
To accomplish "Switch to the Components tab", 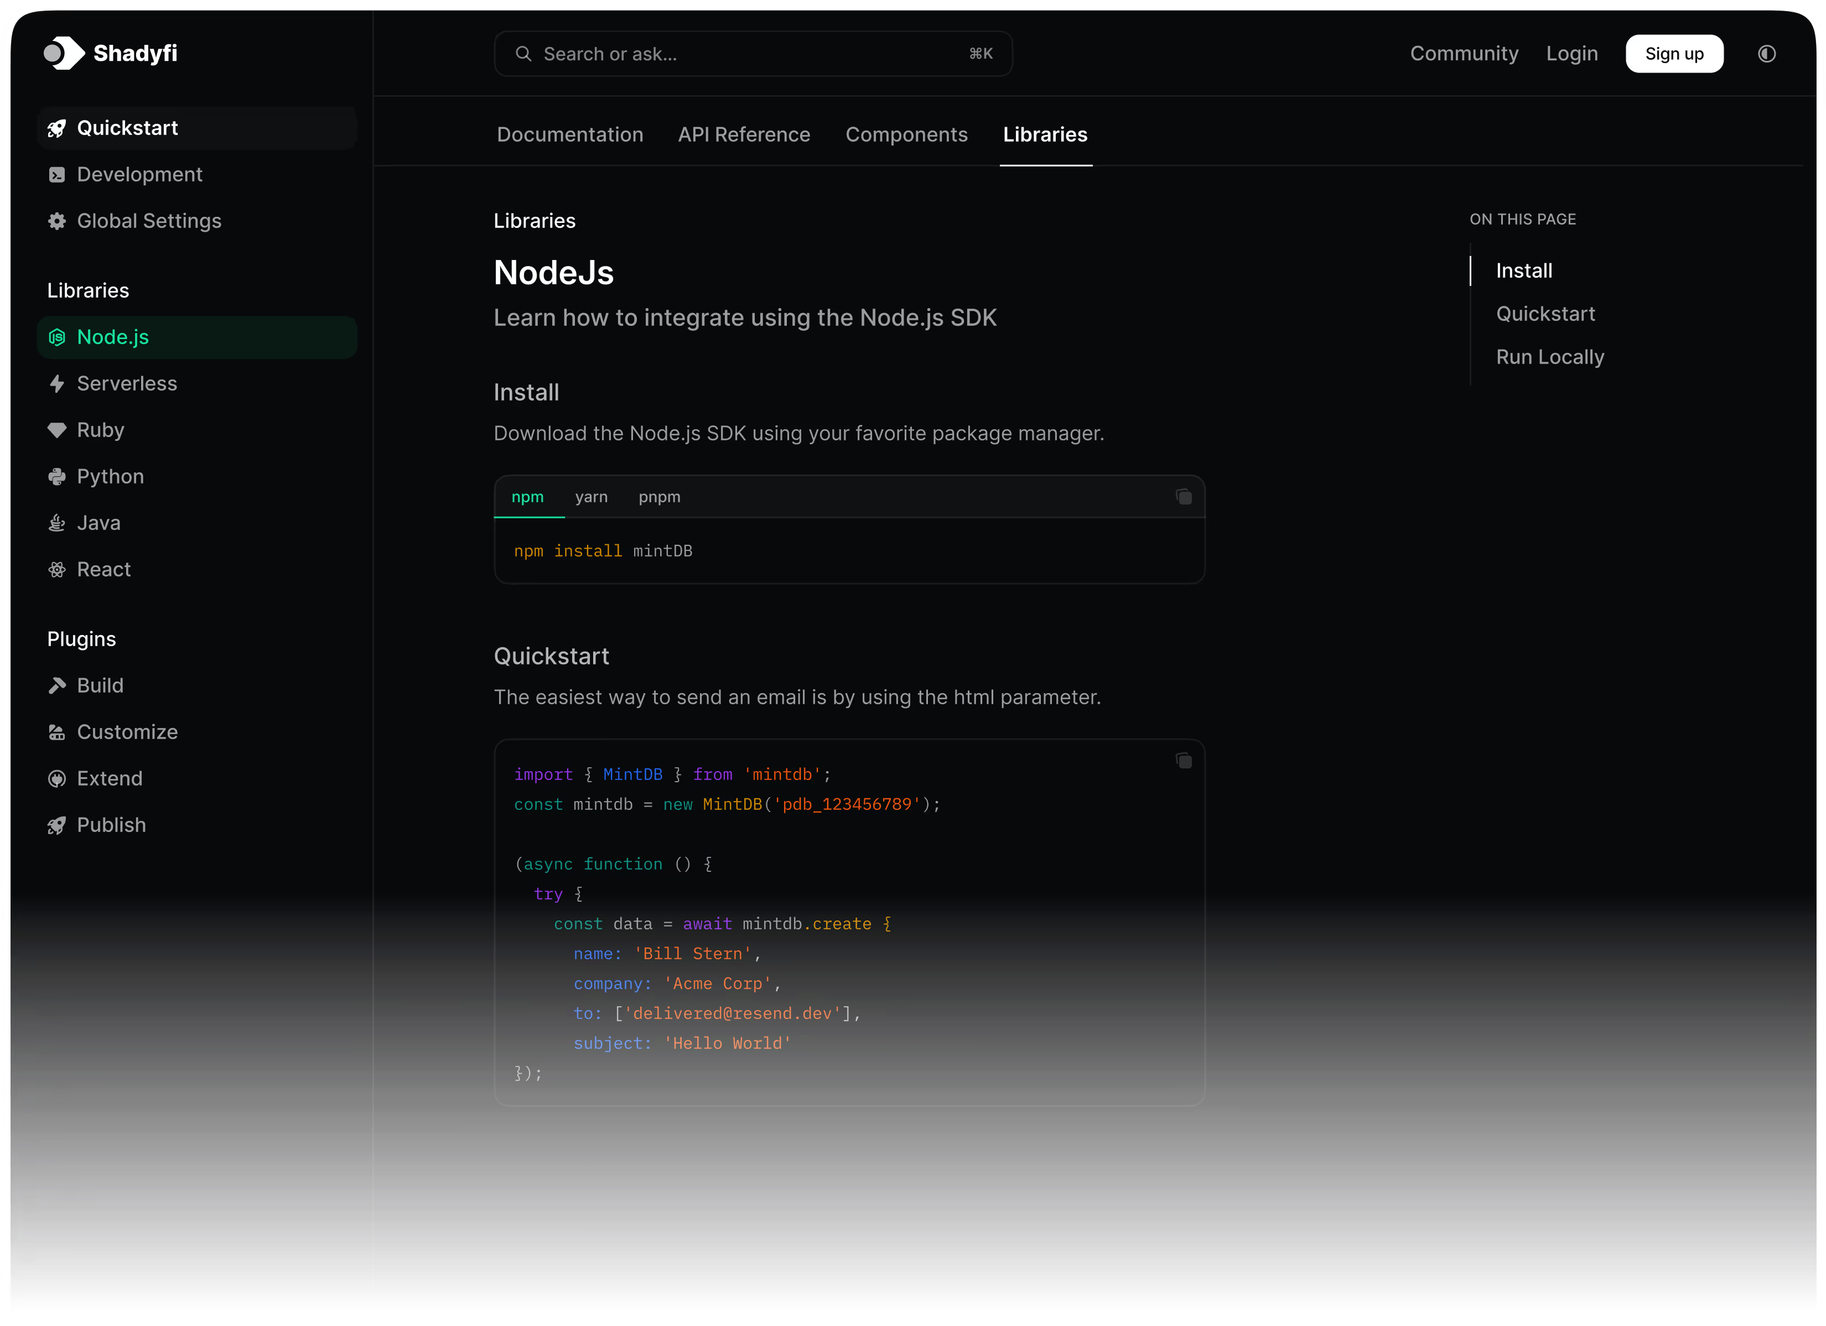I will 906,134.
